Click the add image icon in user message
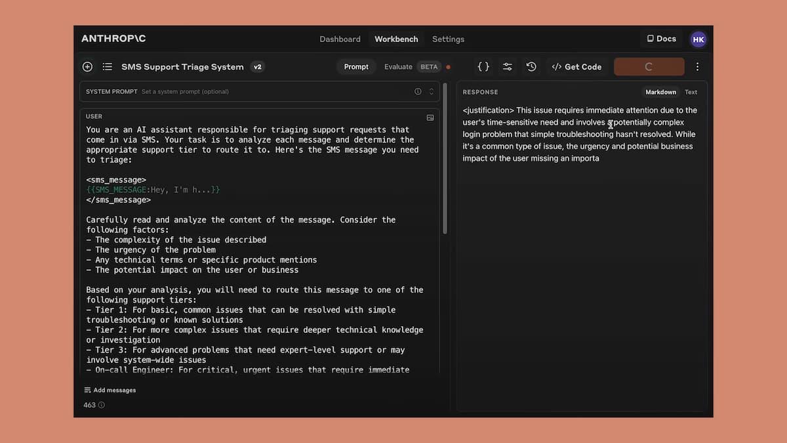The width and height of the screenshot is (787, 443). click(x=430, y=117)
